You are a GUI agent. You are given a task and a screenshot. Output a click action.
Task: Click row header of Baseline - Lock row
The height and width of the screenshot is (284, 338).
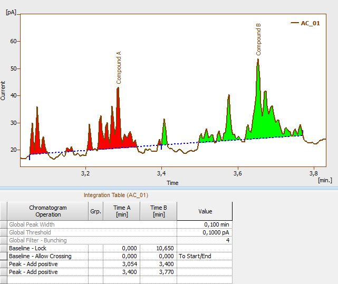(4, 248)
